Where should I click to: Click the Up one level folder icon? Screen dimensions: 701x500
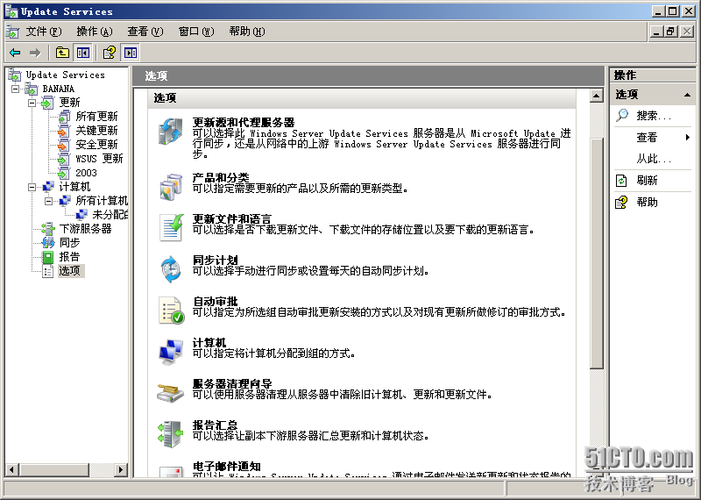(62, 53)
